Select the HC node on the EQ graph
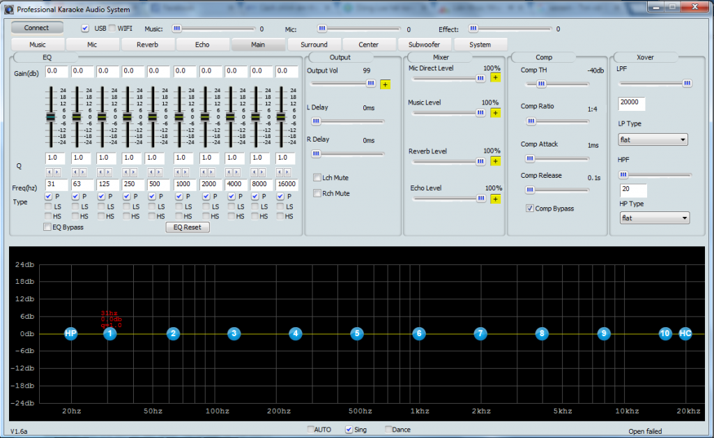714x438 pixels. [x=685, y=333]
